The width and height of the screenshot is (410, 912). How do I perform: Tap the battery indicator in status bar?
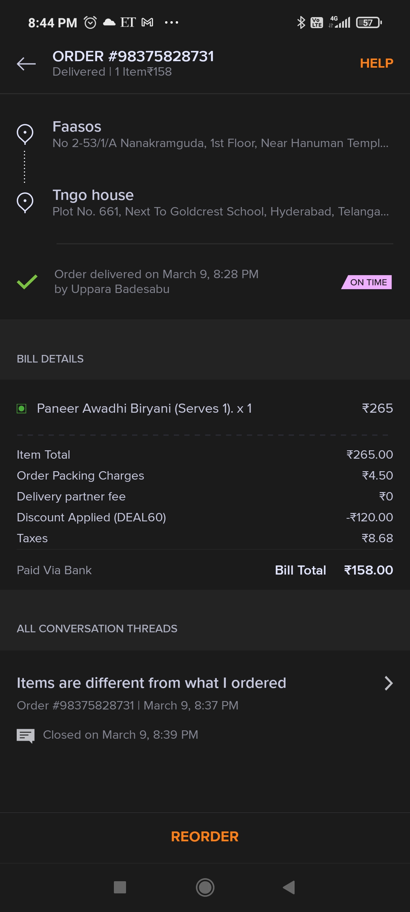point(369,23)
